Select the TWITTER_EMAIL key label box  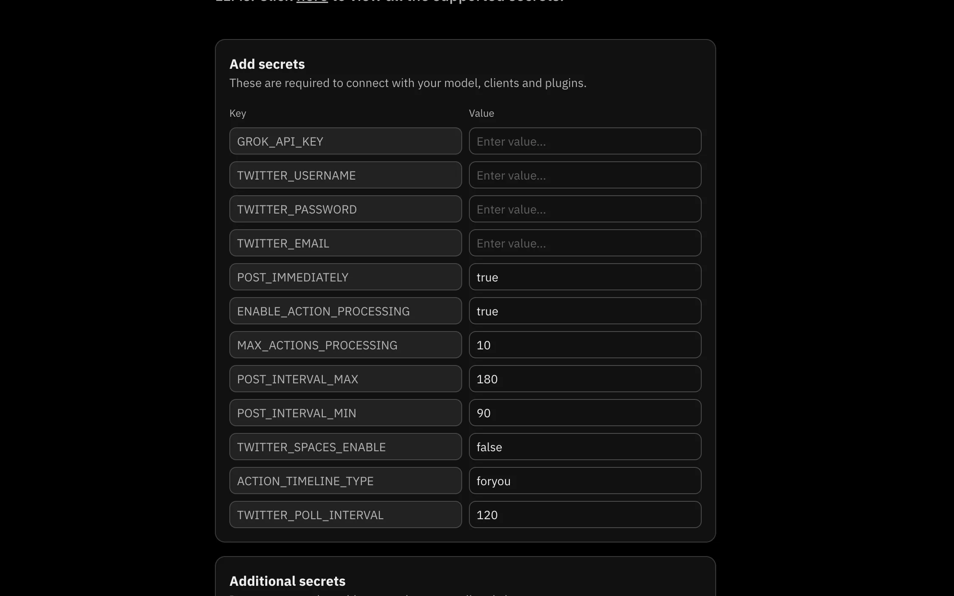[x=345, y=243]
